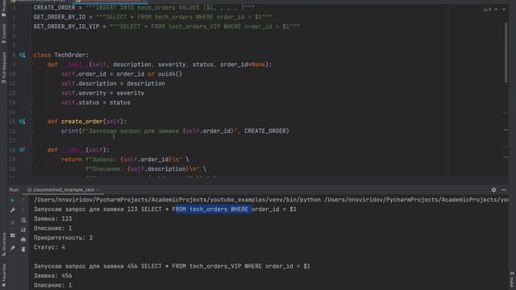Click the warnings count indicator in editor
The height and width of the screenshot is (290, 516).
487,9
